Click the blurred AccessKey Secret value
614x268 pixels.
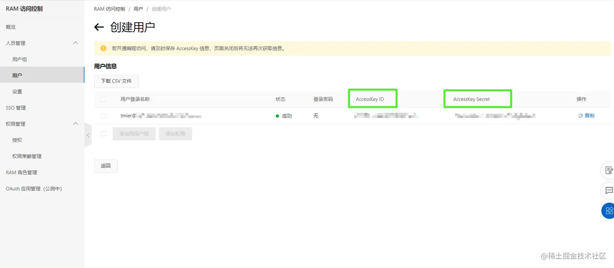[495, 116]
